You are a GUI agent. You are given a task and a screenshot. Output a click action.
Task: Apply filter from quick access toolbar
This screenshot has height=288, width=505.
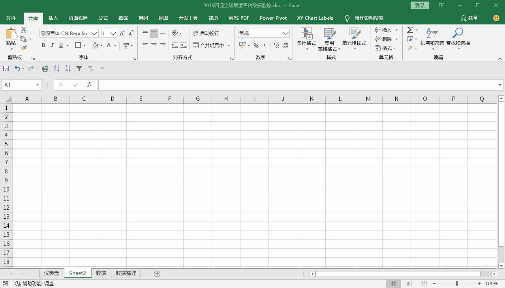pos(79,68)
